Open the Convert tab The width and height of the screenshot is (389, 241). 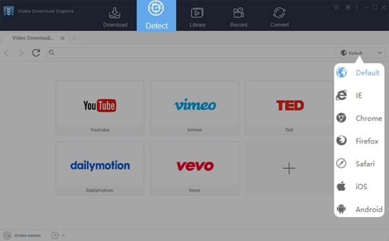[x=279, y=17]
